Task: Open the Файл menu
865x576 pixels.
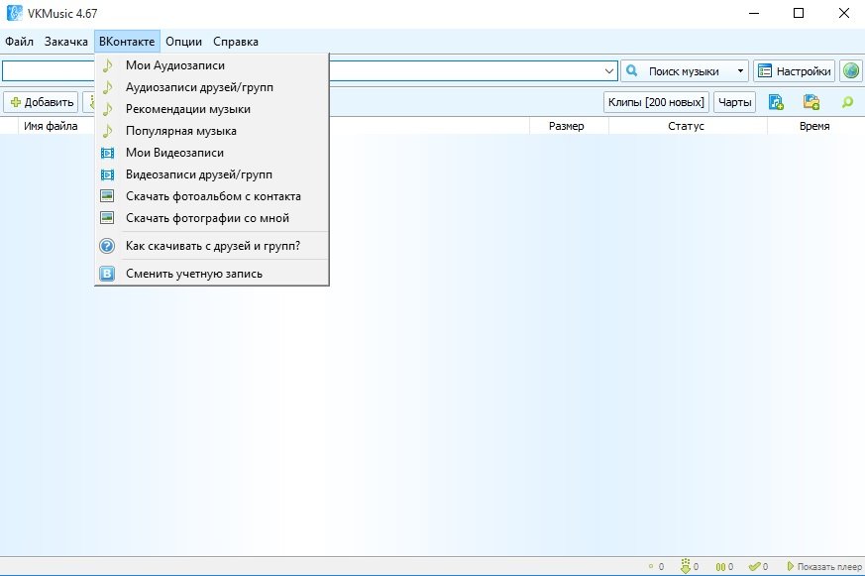Action: point(19,42)
